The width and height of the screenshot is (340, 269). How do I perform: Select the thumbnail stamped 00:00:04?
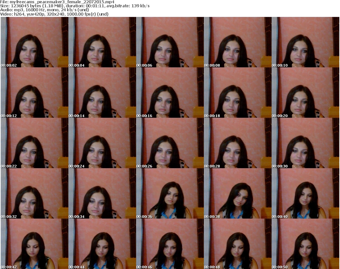click(102, 42)
